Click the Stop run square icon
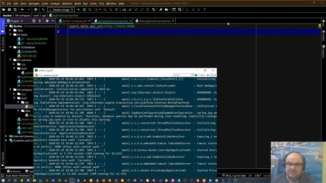 (x=117, y=10)
